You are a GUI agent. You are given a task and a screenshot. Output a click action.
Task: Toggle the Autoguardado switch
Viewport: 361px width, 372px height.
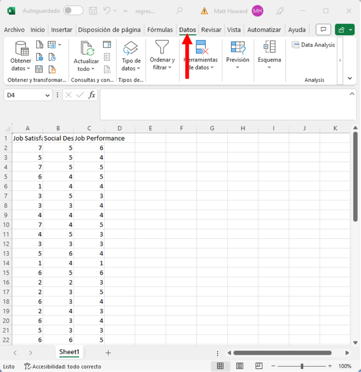coord(73,11)
